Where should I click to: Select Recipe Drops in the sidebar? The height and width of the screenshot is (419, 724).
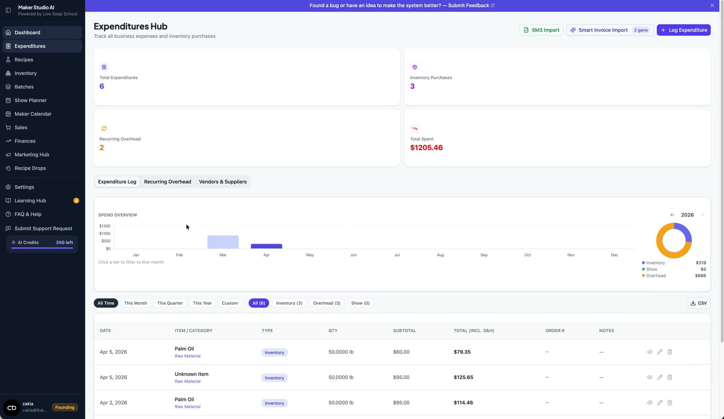pyautogui.click(x=30, y=168)
